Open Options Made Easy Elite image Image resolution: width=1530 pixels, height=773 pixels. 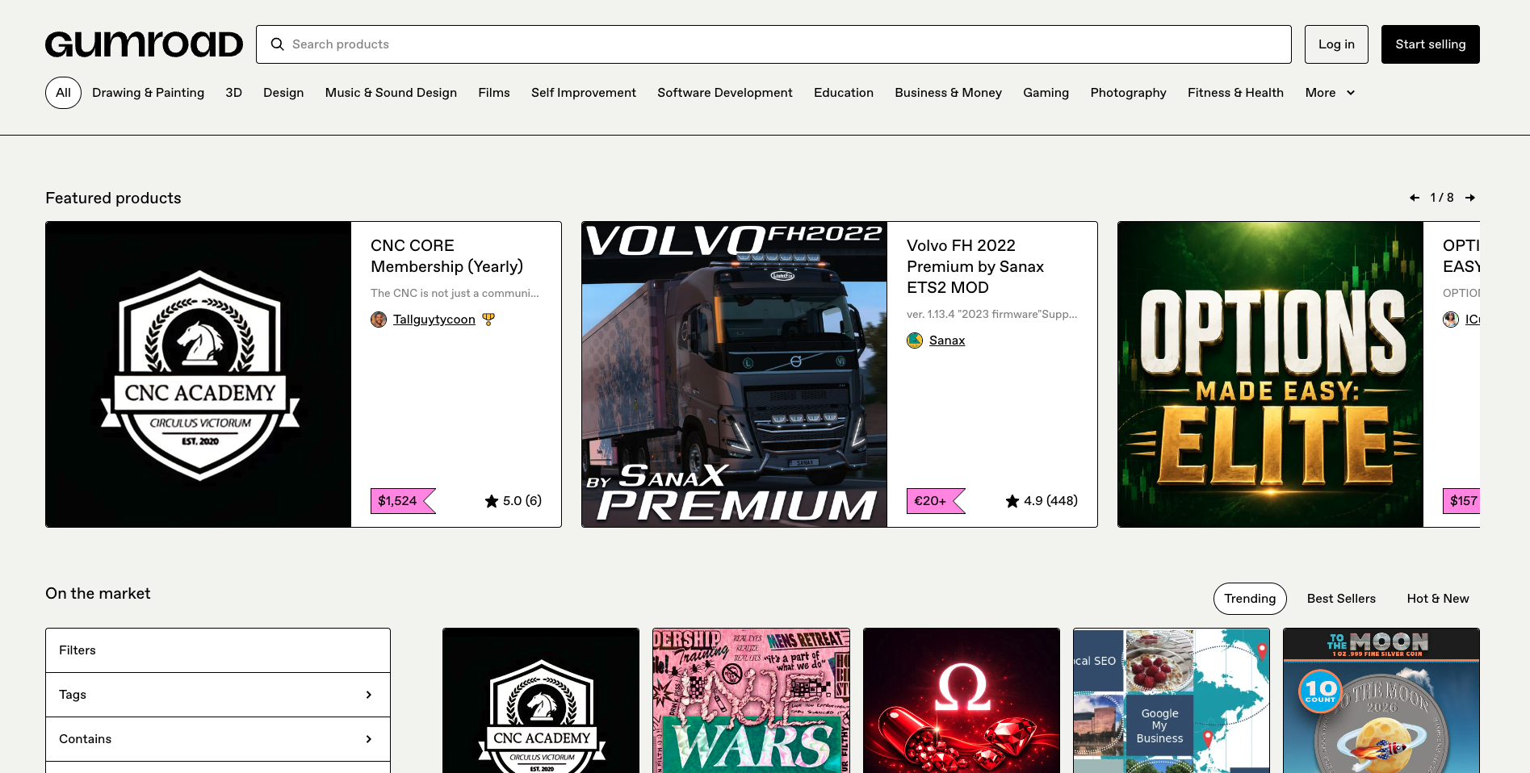pos(1271,374)
